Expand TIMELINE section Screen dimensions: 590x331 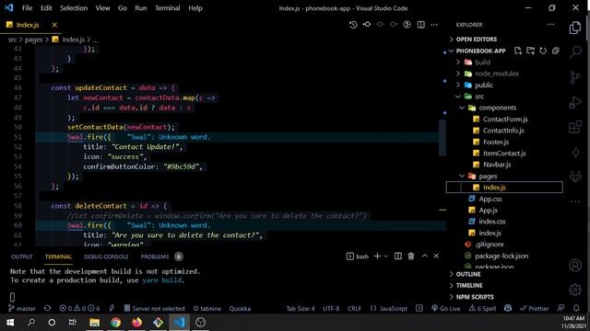pyautogui.click(x=469, y=286)
